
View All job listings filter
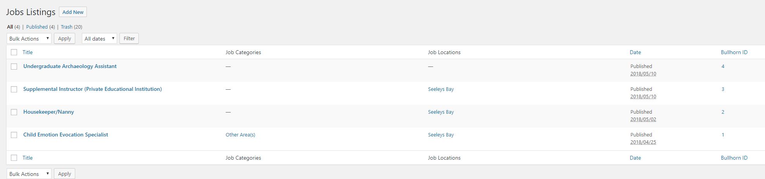[10, 27]
